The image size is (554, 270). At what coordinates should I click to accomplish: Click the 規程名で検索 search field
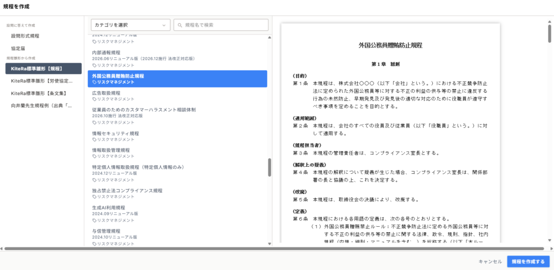tap(221, 25)
